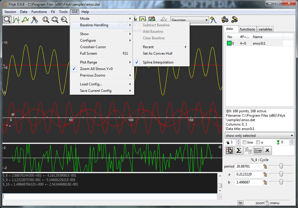Open the Data menu
Image resolution: width=298 pixels, height=208 pixels.
[24, 12]
